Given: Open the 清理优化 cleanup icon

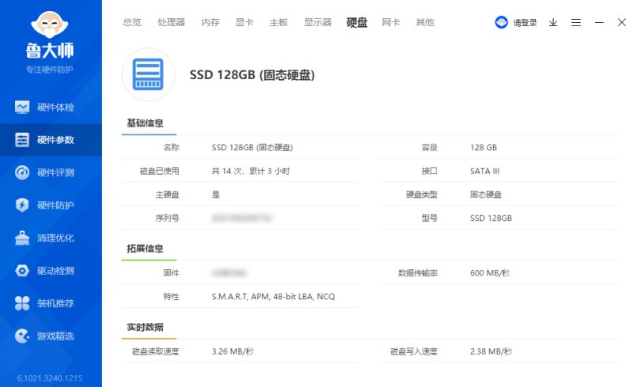Looking at the screenshot, I should click(x=22, y=238).
